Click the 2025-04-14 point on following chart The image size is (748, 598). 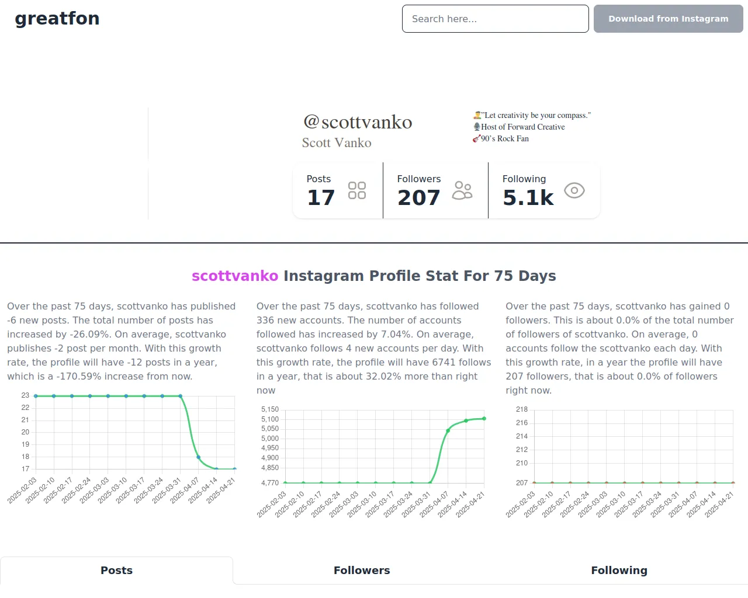466,420
